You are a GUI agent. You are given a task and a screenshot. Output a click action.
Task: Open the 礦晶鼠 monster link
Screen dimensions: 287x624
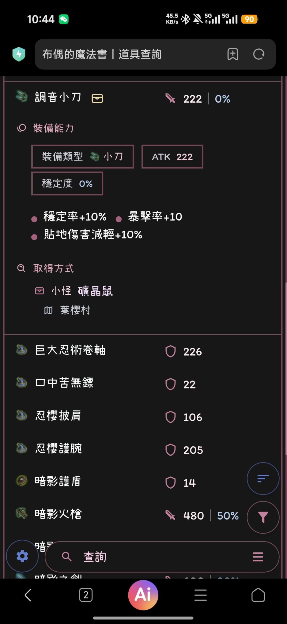tap(95, 291)
